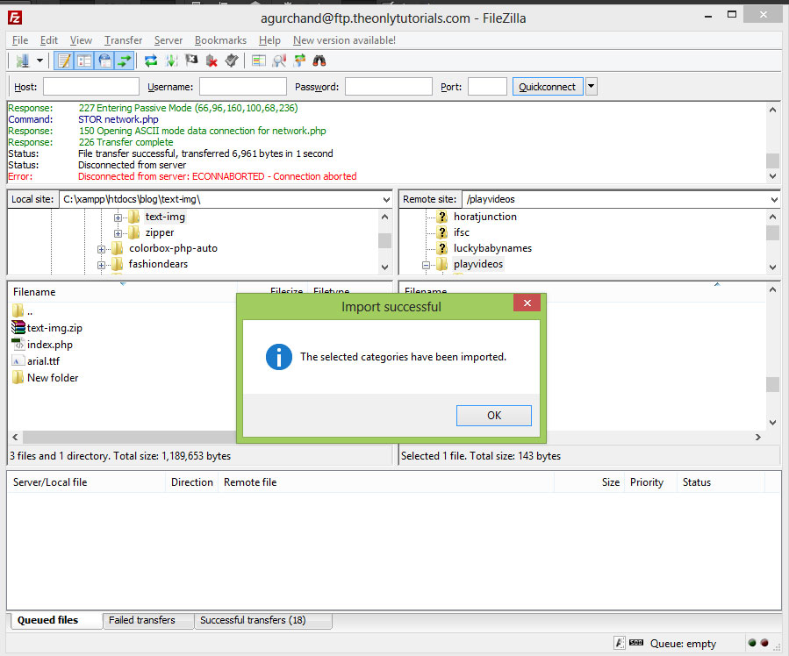The height and width of the screenshot is (656, 789).
Task: Open the Site Manager dropdown arrow
Action: (39, 61)
